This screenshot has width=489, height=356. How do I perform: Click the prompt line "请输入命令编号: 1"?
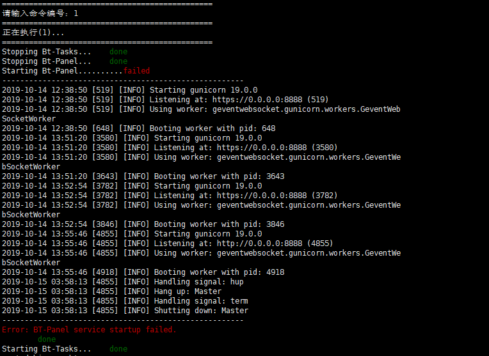[40, 13]
